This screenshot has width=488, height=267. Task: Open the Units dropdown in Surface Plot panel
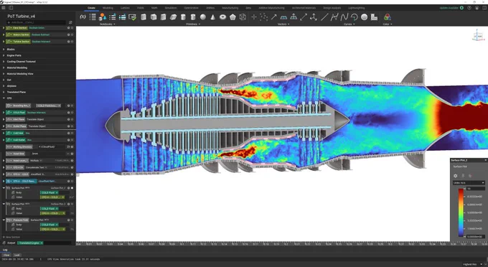coord(469,183)
